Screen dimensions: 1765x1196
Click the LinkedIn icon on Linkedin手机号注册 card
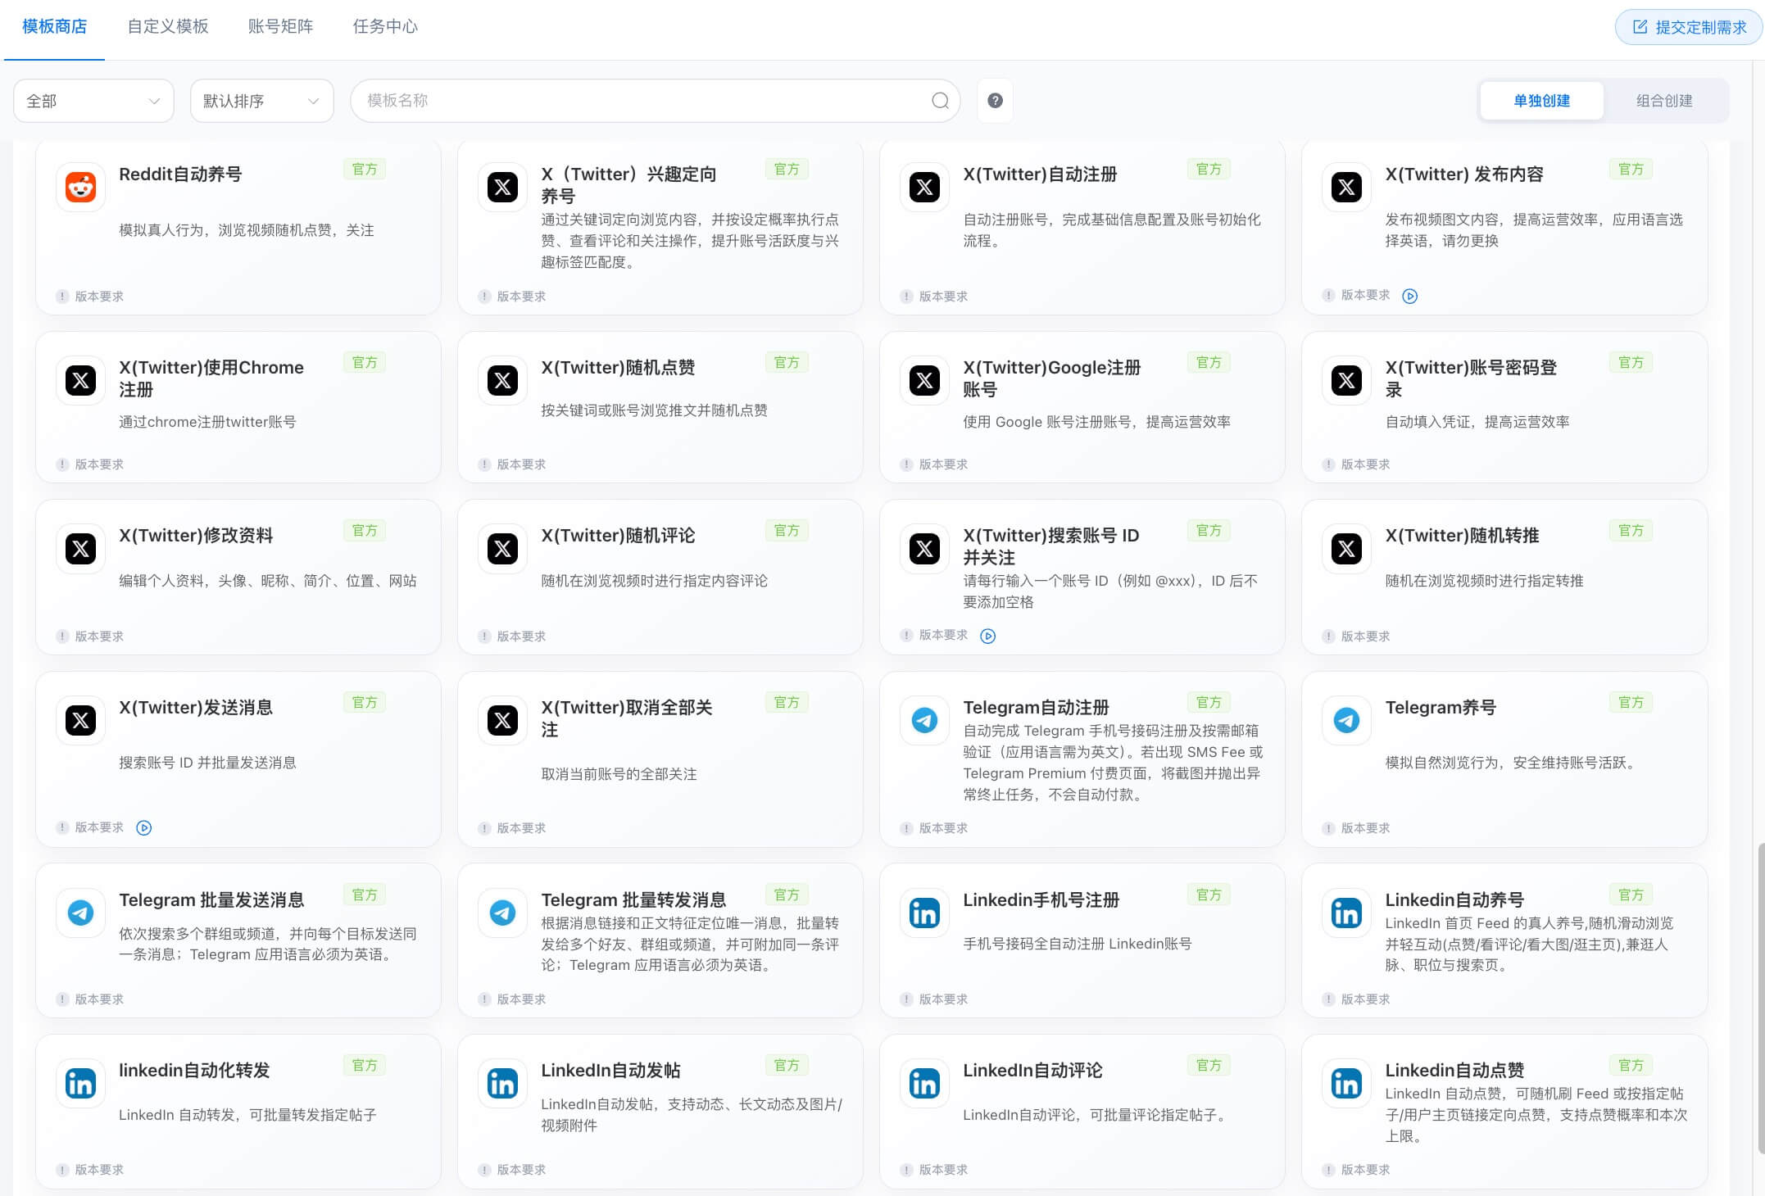coord(924,913)
